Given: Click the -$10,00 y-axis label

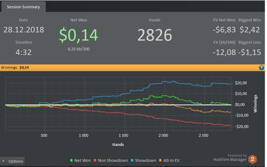Looking at the screenshot, I should click(x=241, y=115).
